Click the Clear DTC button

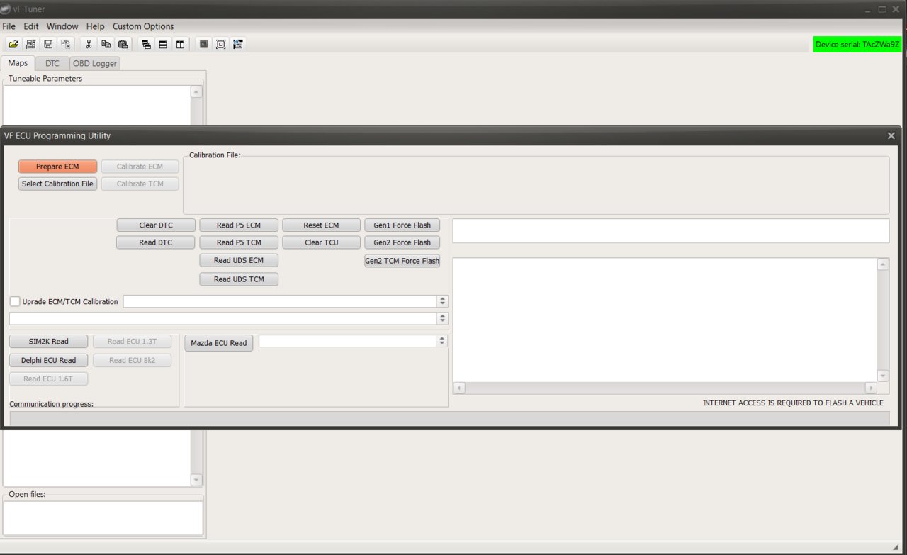155,225
